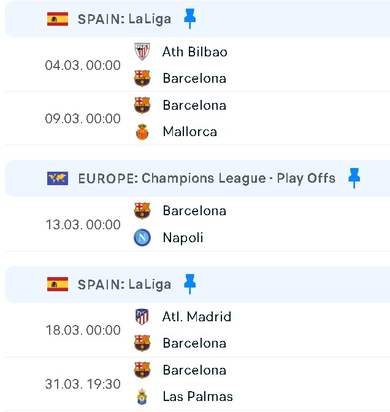
Task: Click the Las Palmas club crest
Action: click(x=142, y=397)
